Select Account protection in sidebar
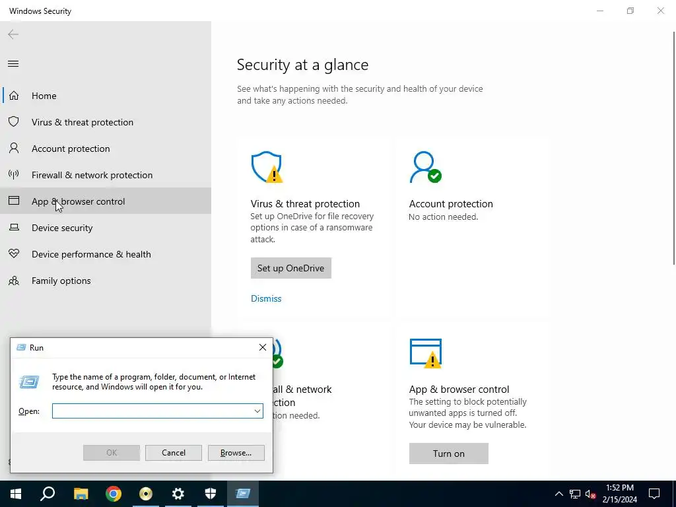 pos(106,149)
